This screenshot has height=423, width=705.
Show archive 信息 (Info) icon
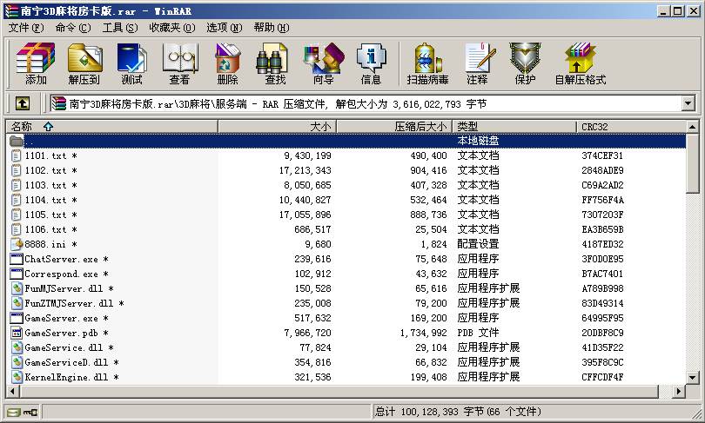coord(371,63)
